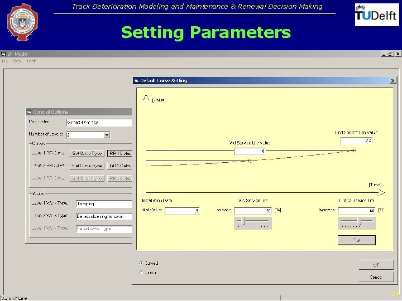Viewport: 402px width, 301px height.
Task: Close the DT Model main window
Action: (398, 54)
